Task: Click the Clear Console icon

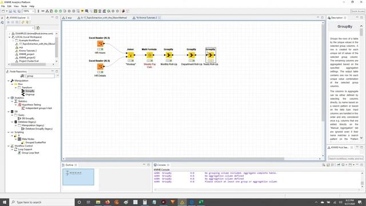Action: tap(324, 165)
